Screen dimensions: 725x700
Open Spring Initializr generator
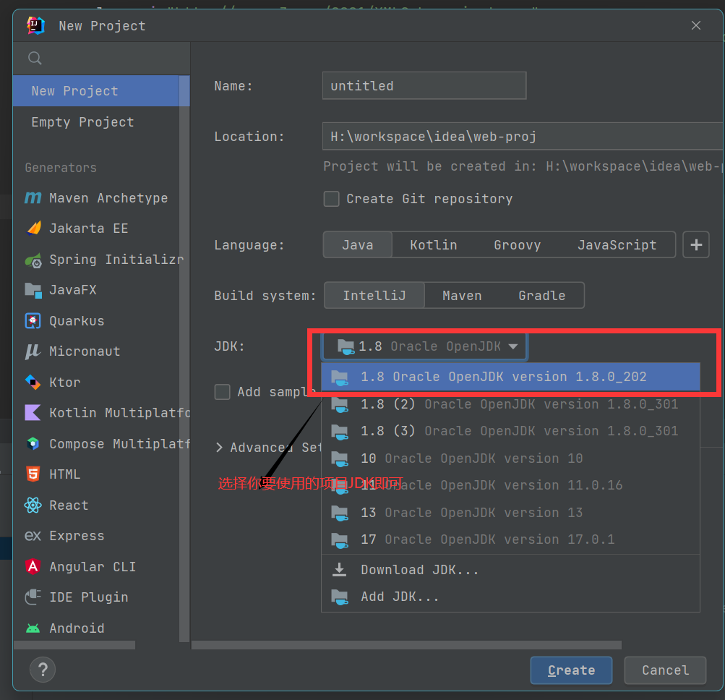96,260
